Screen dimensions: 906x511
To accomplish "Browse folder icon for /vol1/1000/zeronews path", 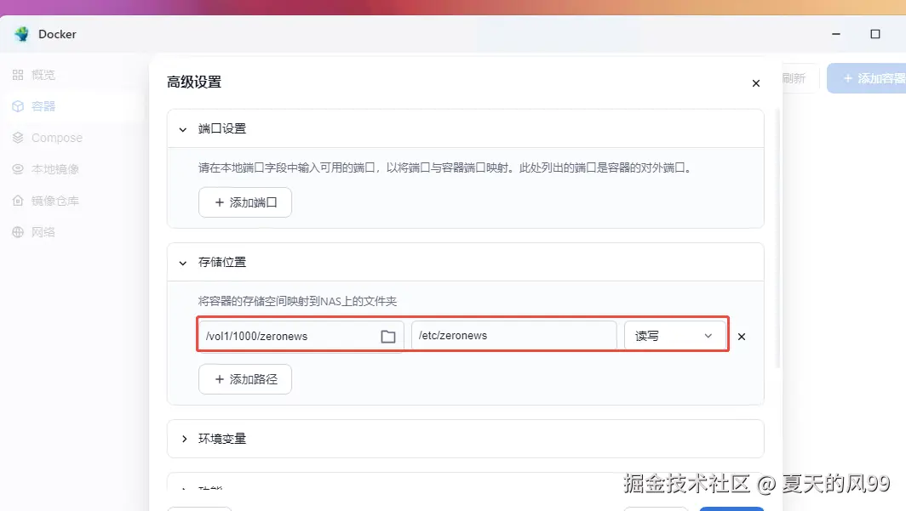I will point(388,336).
